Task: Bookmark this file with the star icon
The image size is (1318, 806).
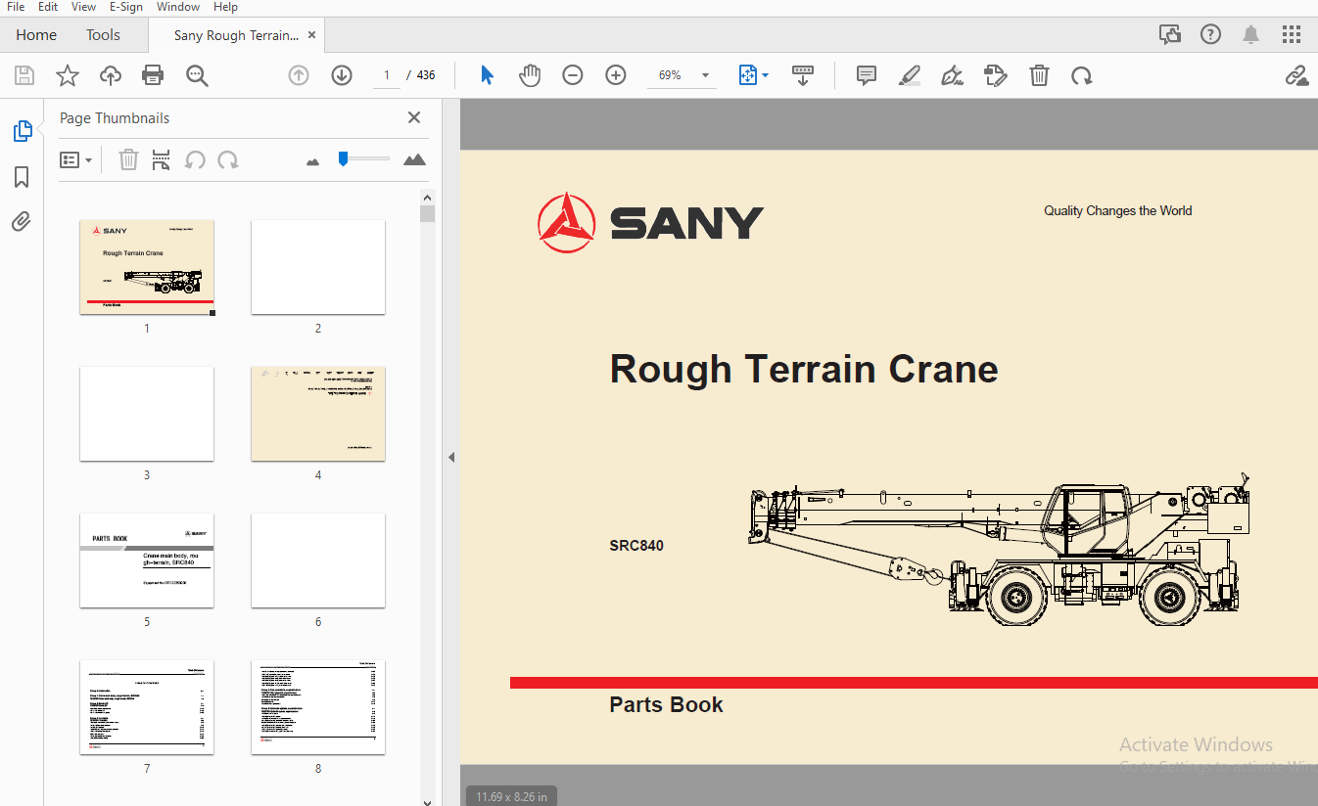Action: [67, 75]
